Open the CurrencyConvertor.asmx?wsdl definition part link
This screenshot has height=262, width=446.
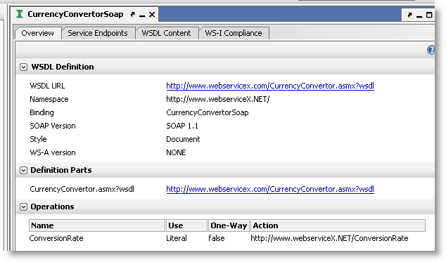pos(270,189)
